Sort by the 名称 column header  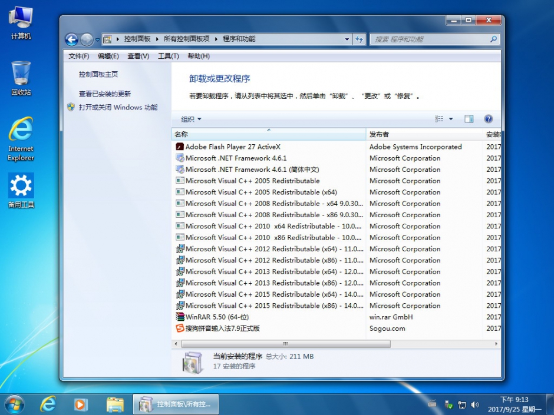(x=269, y=134)
